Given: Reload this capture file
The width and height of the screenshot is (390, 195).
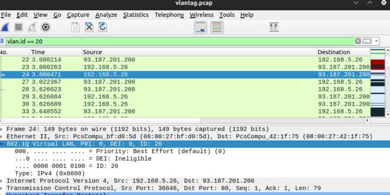Looking at the screenshot, I should coord(102,27).
